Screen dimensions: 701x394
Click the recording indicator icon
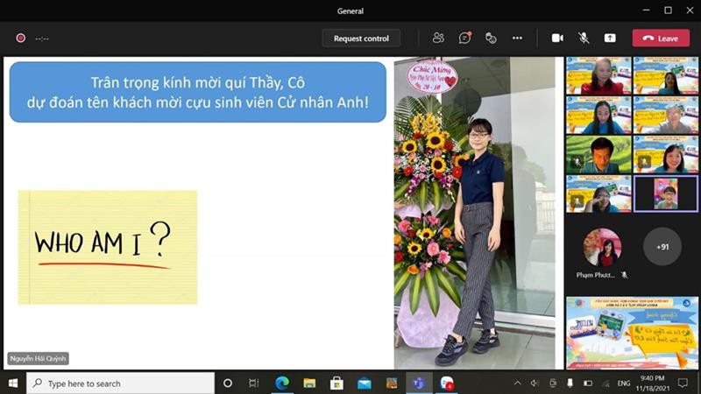tap(20, 38)
